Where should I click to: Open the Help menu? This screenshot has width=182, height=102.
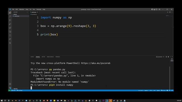click(x=44, y=9)
